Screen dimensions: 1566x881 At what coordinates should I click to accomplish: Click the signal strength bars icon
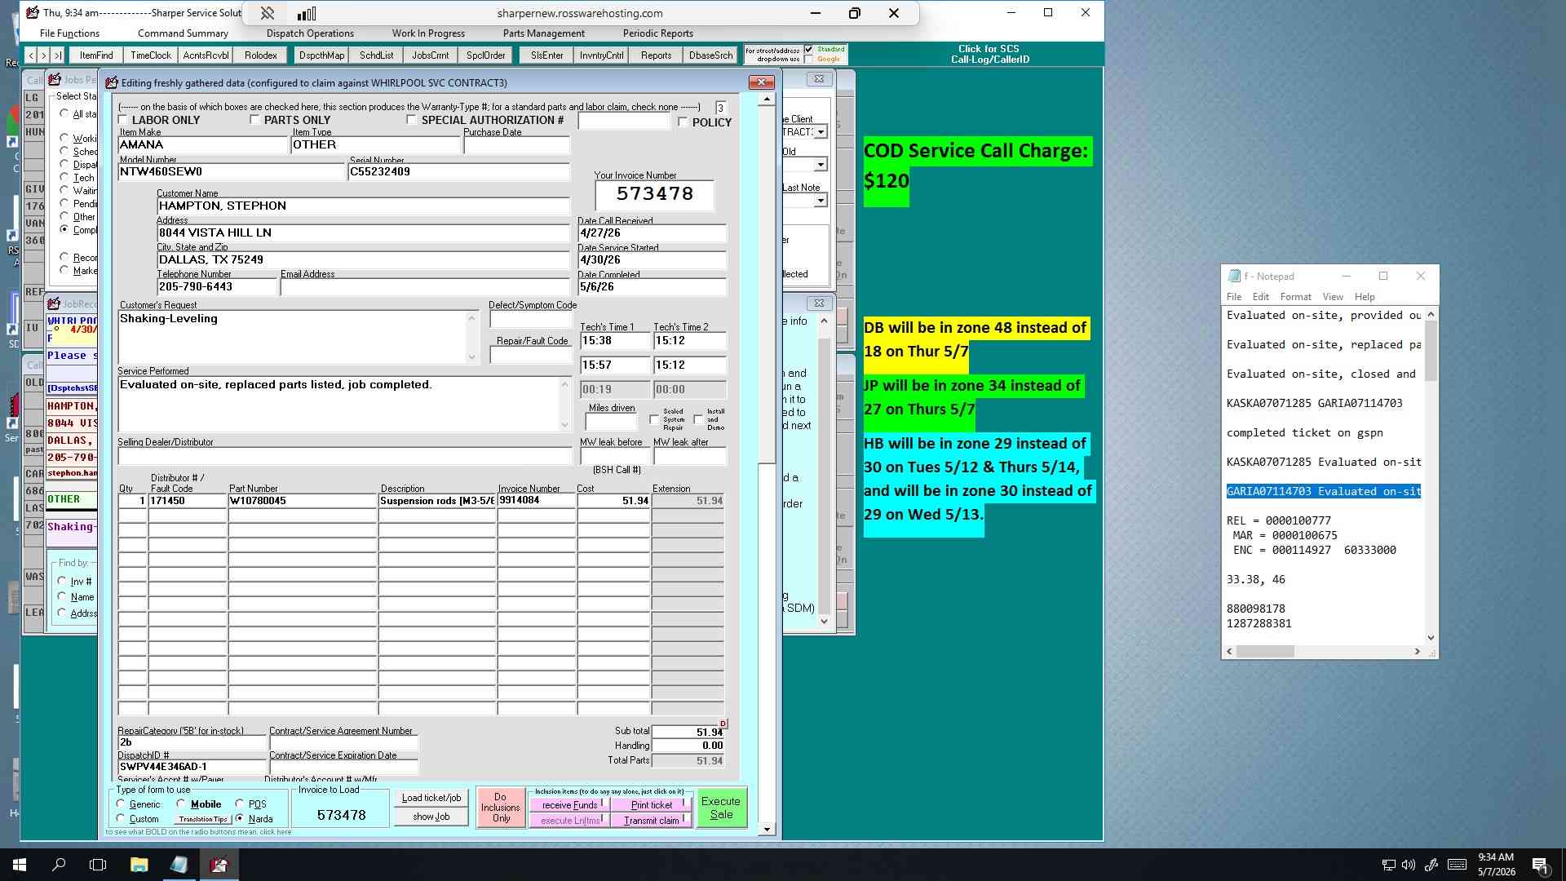click(307, 13)
